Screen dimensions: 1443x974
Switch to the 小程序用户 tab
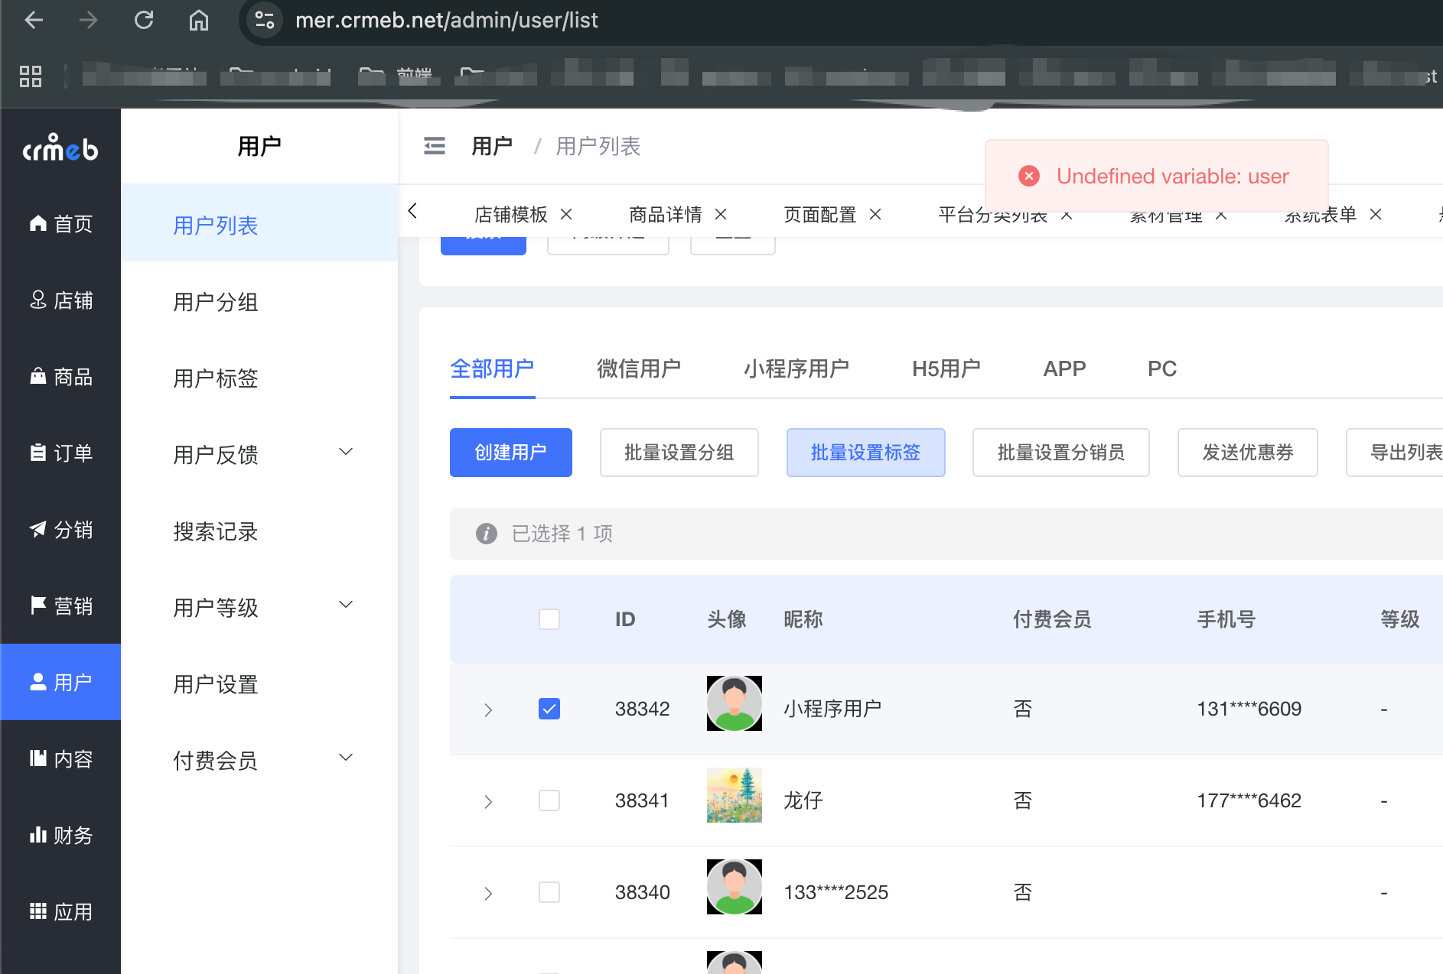tap(796, 369)
